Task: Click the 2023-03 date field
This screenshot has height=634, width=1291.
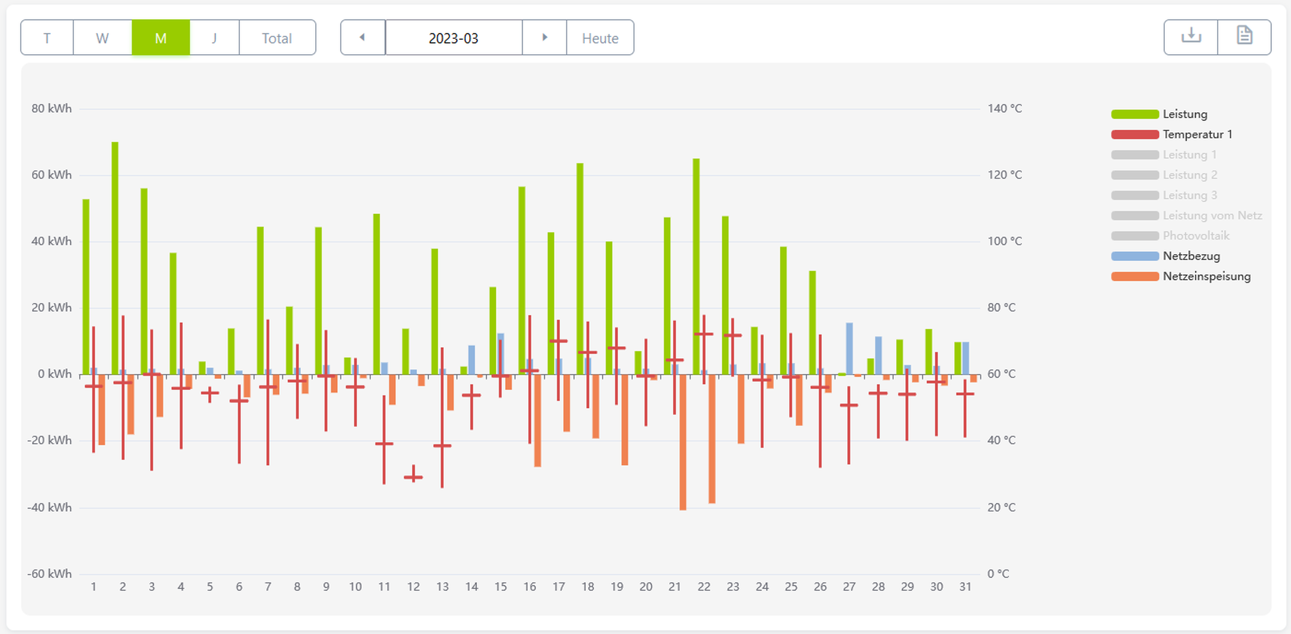Action: (x=453, y=38)
